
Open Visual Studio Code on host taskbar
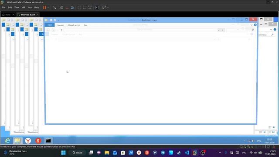(187, 153)
